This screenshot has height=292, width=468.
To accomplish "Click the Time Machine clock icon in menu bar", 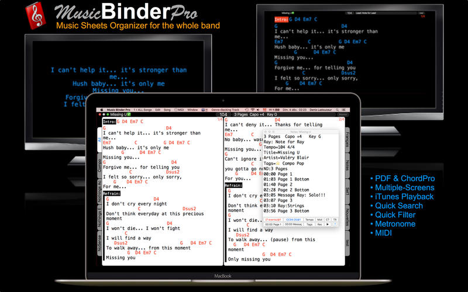I will 247,110.
